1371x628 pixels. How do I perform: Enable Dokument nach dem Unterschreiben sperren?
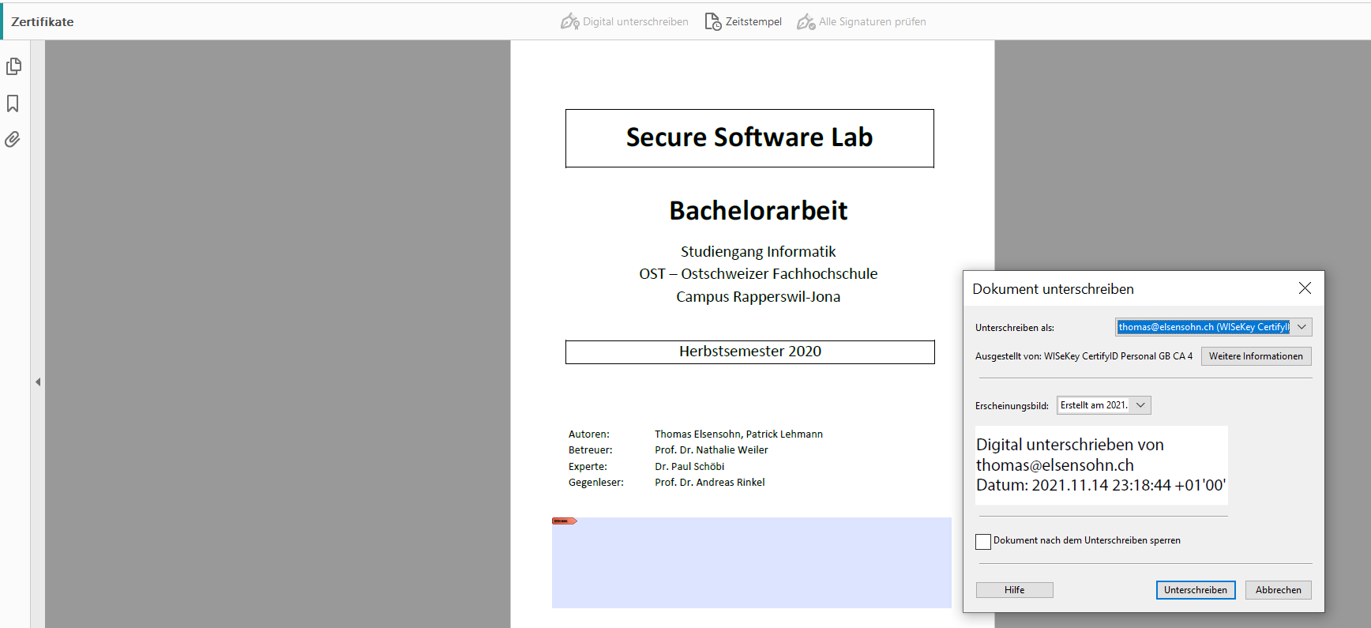click(x=983, y=541)
